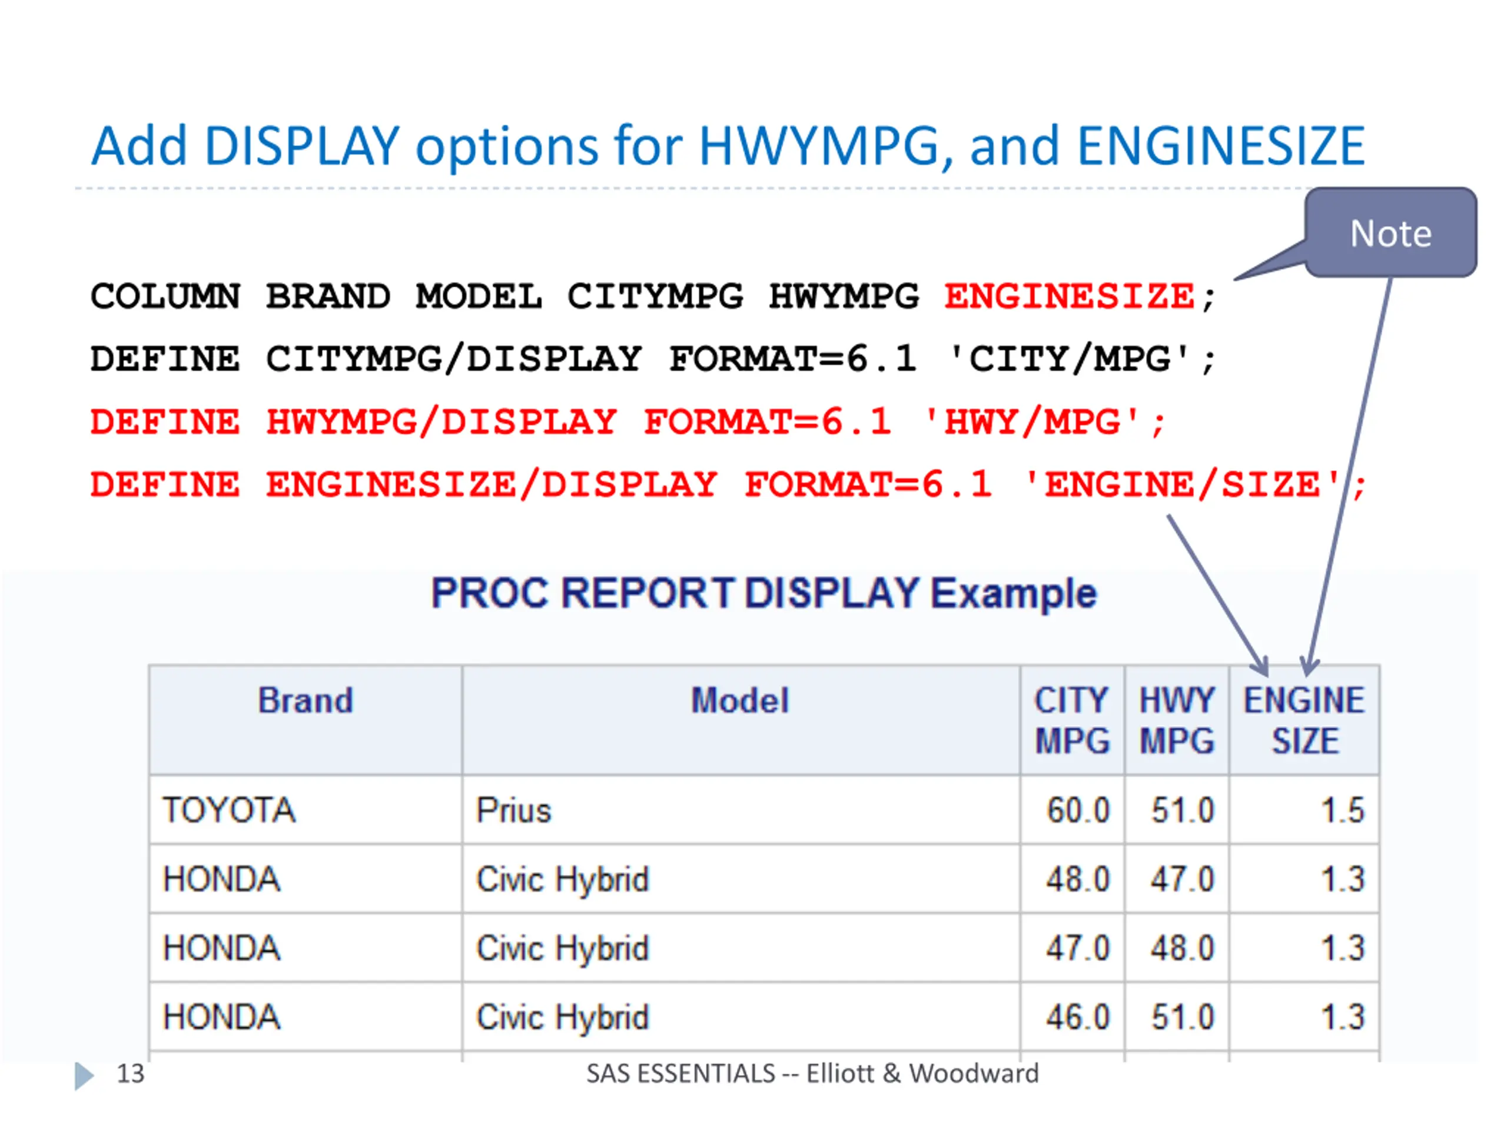This screenshot has height=1130, width=1507.
Task: Click the Model column header
Action: (x=741, y=720)
